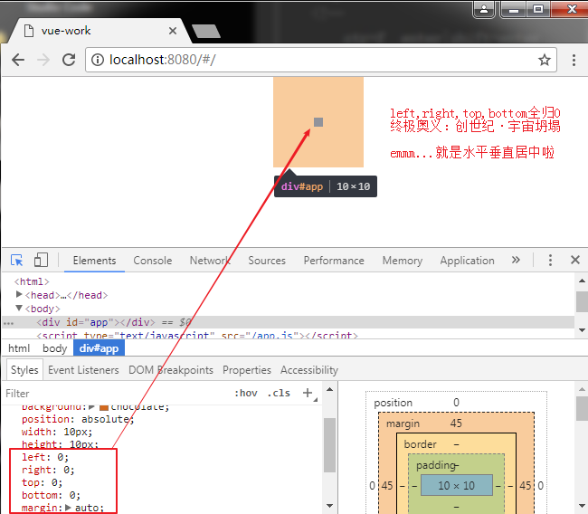Bookmark this page with the star icon
This screenshot has height=514, width=588.
pyautogui.click(x=544, y=60)
